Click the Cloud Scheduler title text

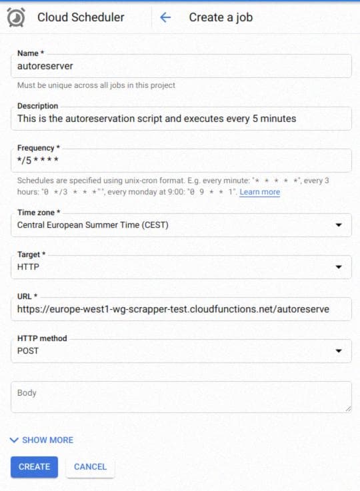(81, 17)
